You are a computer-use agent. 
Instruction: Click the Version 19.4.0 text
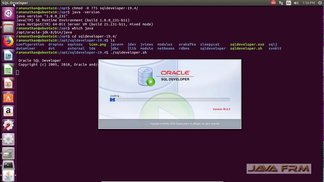[x=221, y=109]
